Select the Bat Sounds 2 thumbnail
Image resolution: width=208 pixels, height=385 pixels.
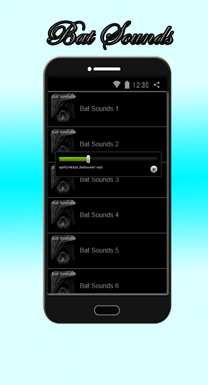[63, 140]
